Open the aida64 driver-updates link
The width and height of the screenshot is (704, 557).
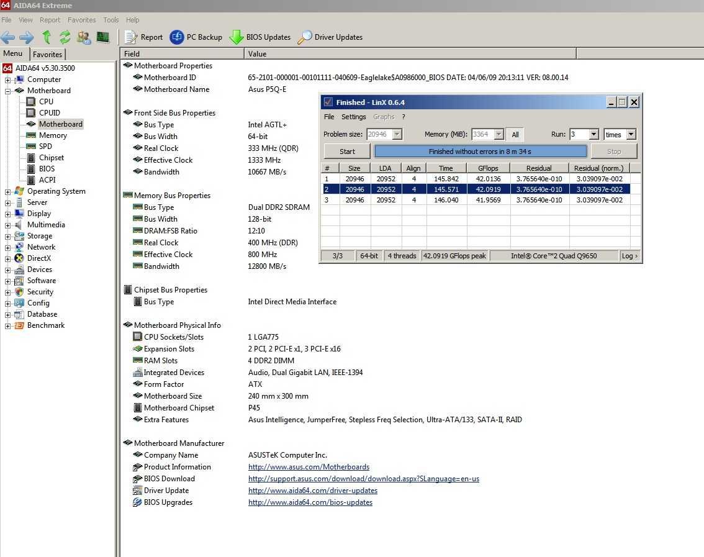(313, 491)
